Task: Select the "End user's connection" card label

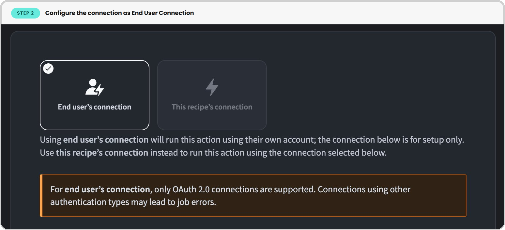Action: [95, 107]
